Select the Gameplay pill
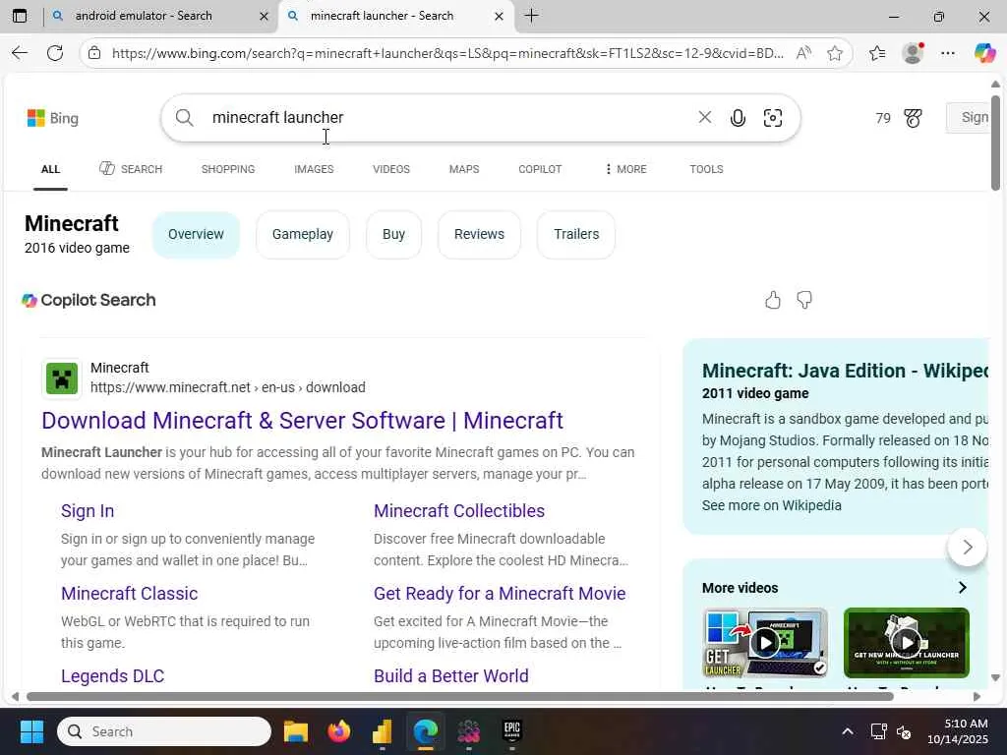 (303, 234)
